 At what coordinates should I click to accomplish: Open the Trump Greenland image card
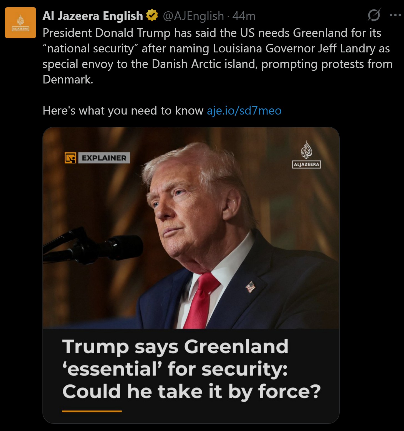[191, 275]
